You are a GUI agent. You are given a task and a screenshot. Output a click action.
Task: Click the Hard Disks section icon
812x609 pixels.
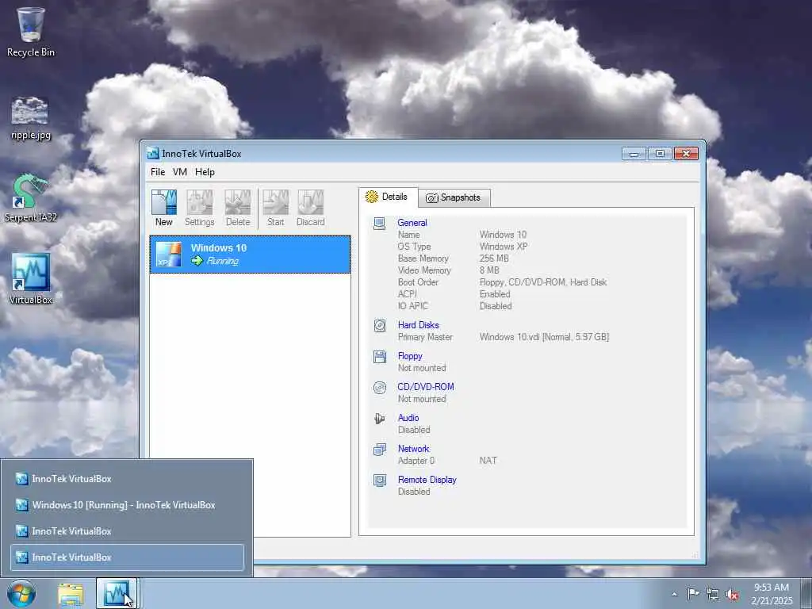pyautogui.click(x=380, y=326)
